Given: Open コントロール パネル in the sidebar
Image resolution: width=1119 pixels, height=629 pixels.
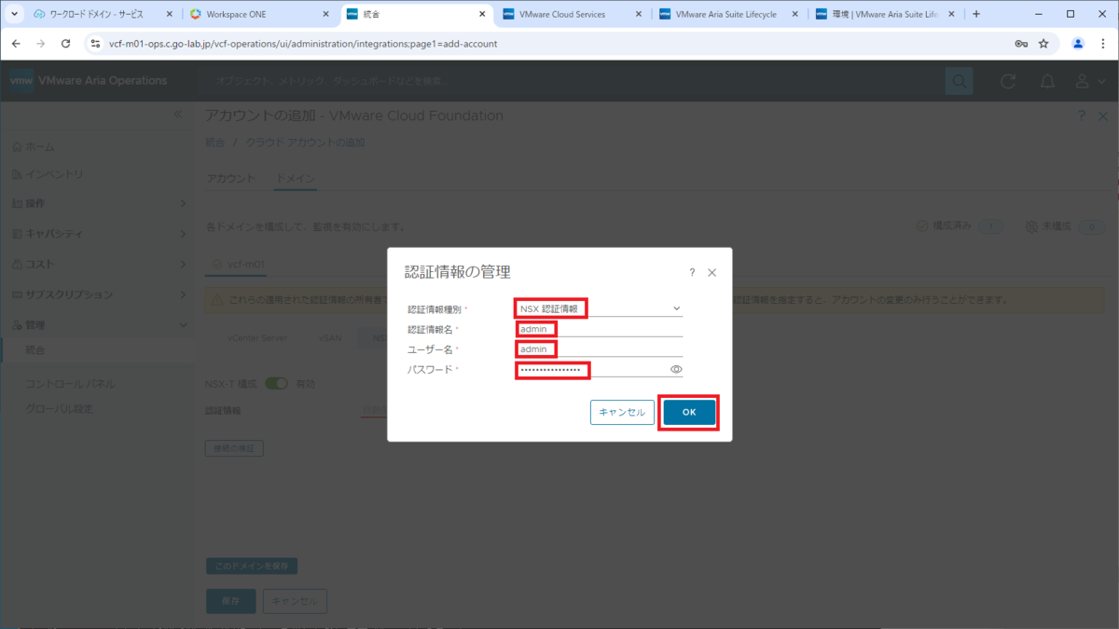Looking at the screenshot, I should tap(71, 384).
